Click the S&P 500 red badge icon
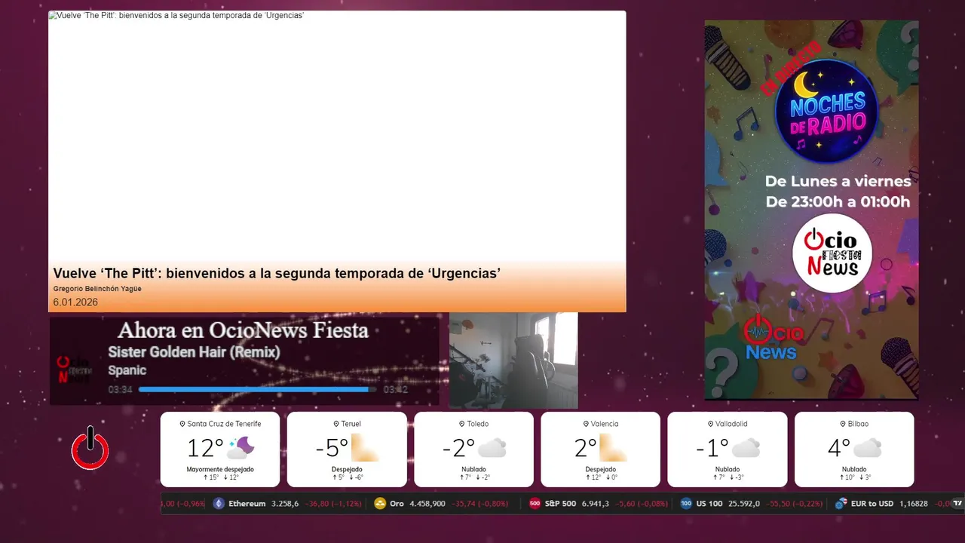This screenshot has width=965, height=543. pos(535,504)
